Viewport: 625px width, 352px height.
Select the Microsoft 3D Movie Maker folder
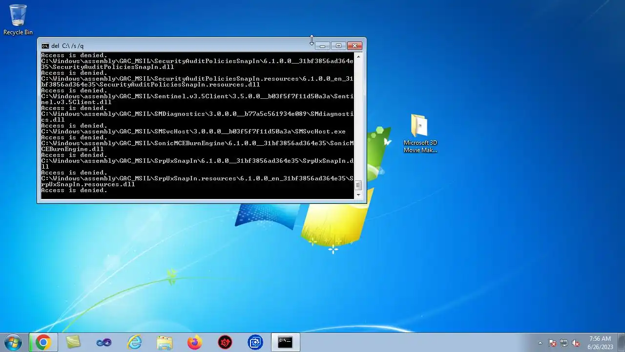tap(420, 133)
